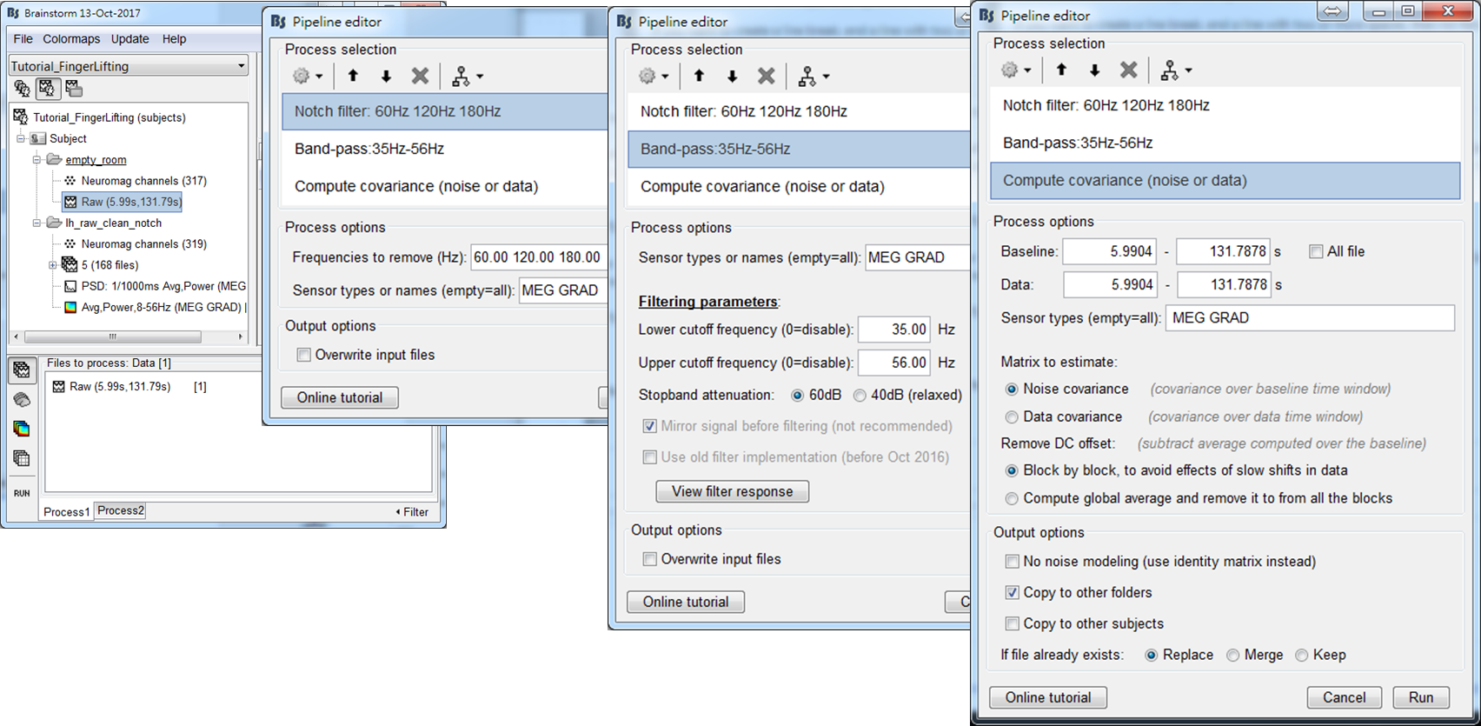Choose Compute global average DC offset option
The width and height of the screenshot is (1481, 726).
1011,498
